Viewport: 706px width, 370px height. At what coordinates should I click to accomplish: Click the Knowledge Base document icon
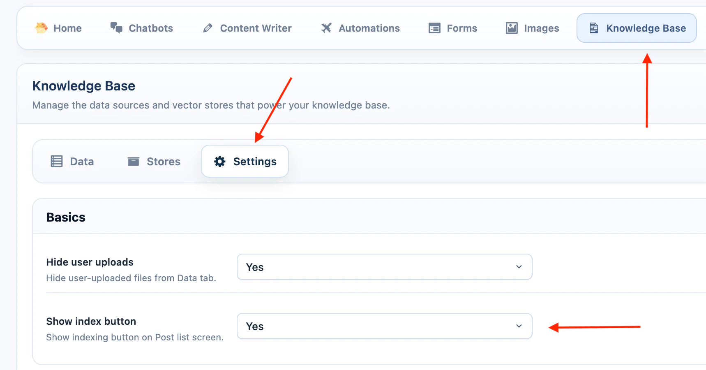pyautogui.click(x=594, y=28)
